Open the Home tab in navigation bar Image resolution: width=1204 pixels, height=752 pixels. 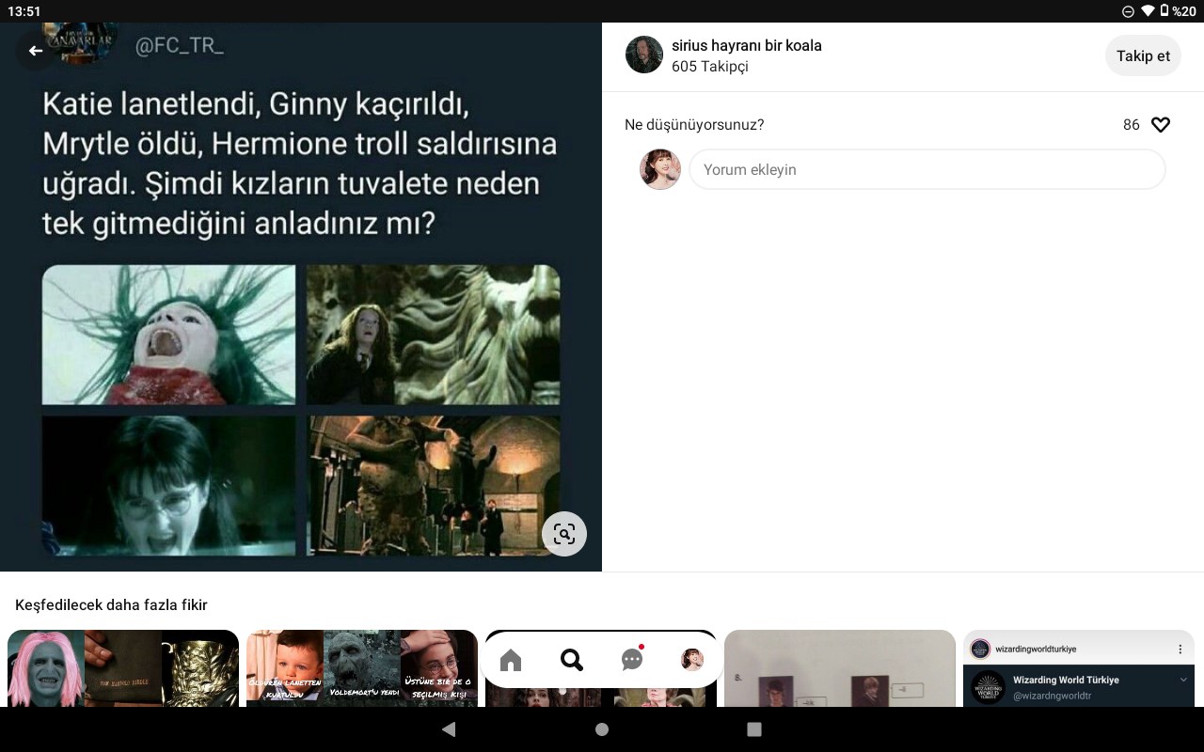coord(511,660)
